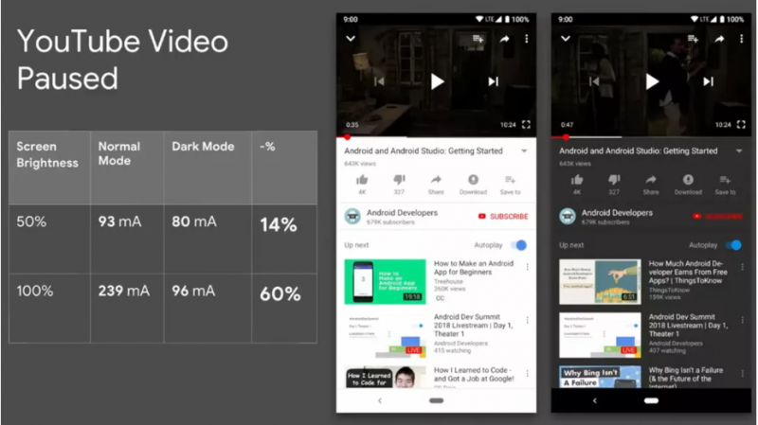The width and height of the screenshot is (758, 425).
Task: Tap the Share arrow below the light-mode video title
Action: coord(436,180)
